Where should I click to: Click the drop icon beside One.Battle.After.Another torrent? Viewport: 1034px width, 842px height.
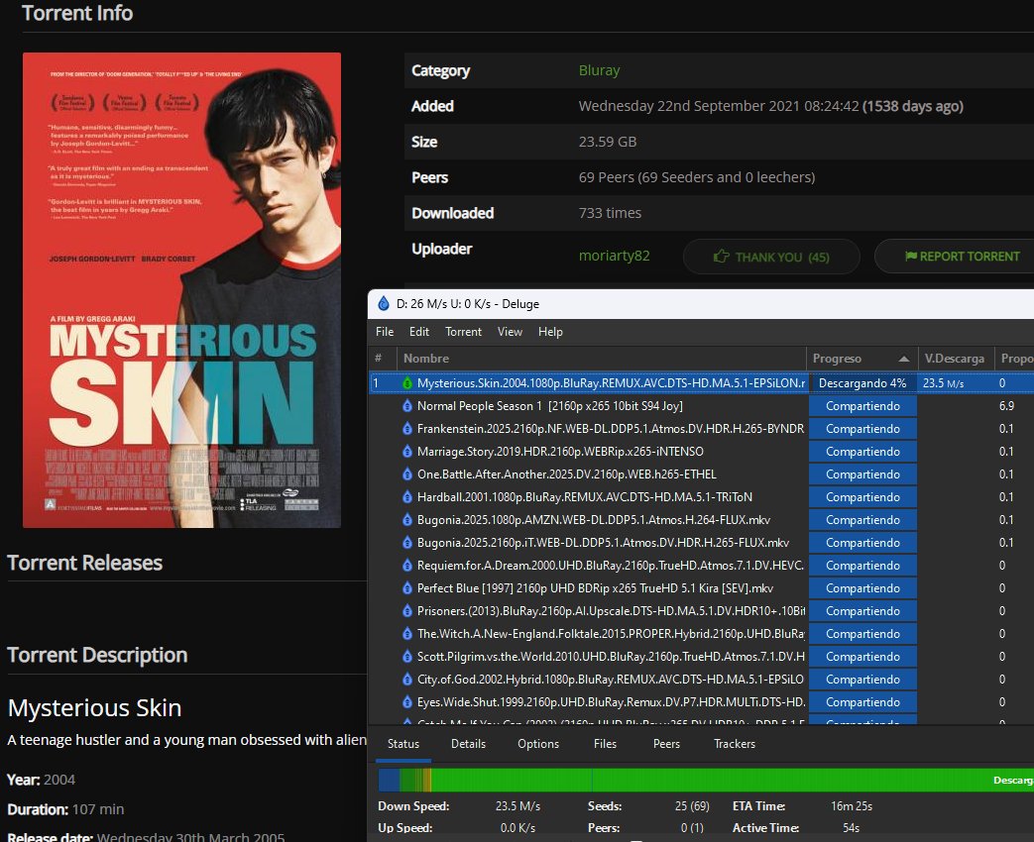(x=407, y=474)
